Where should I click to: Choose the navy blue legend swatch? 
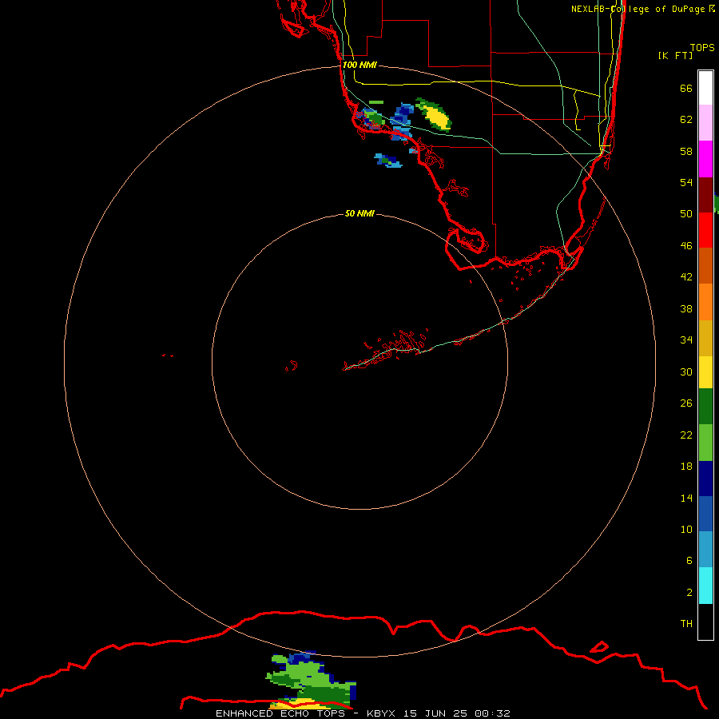coord(705,479)
